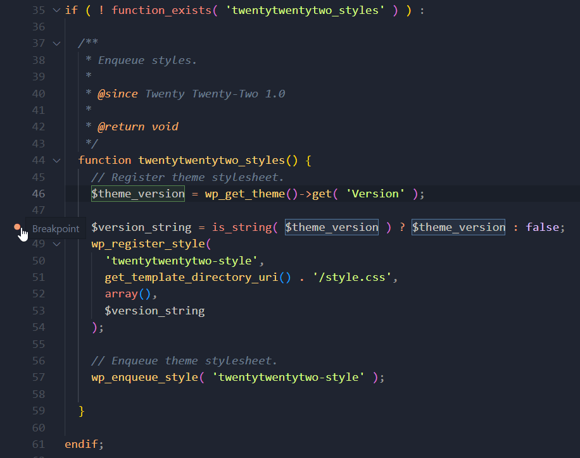Collapse the if block at line 35

pyautogui.click(x=56, y=10)
